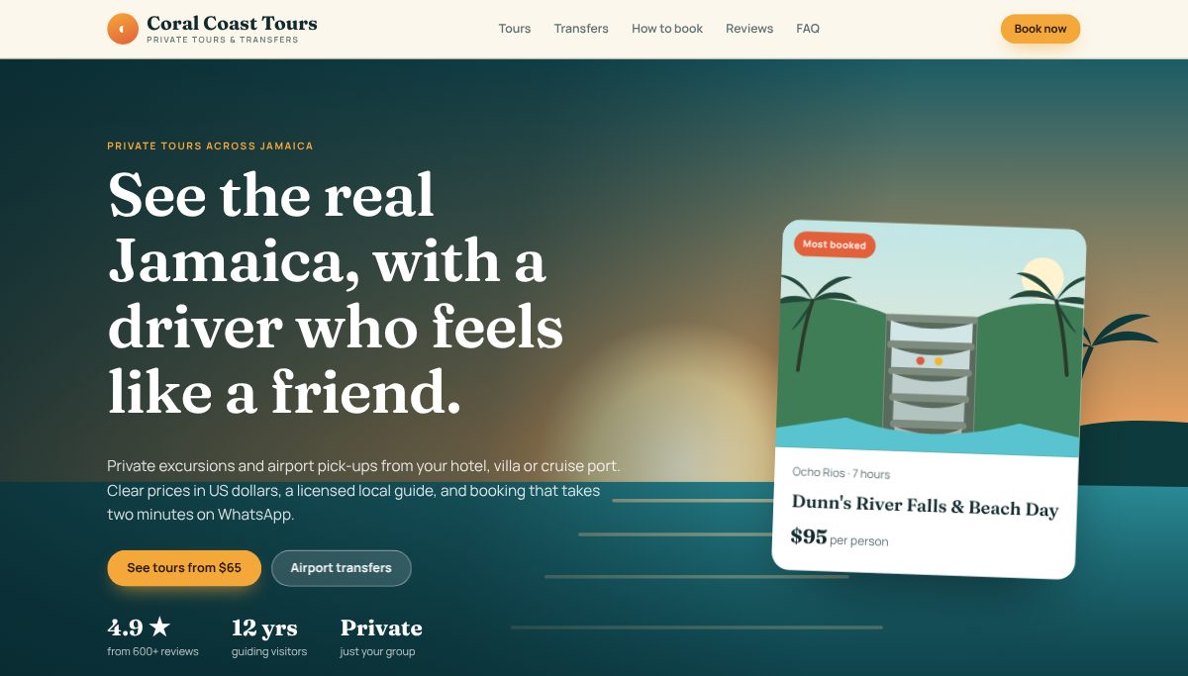This screenshot has height=676, width=1188.
Task: Click the Private excursions and airport pick-ups paragraph
Action: [x=363, y=490]
